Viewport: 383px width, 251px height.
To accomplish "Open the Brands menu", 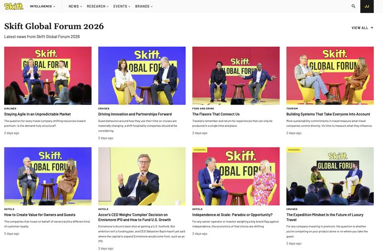I will pyautogui.click(x=144, y=6).
